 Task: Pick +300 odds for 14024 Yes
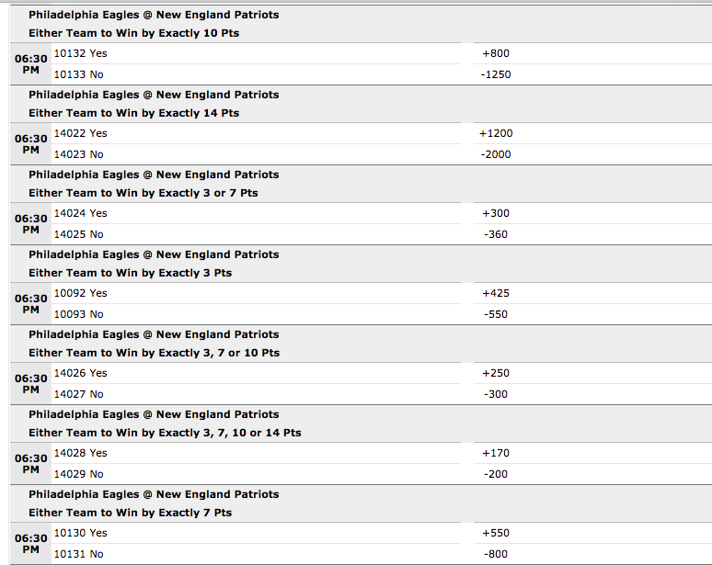tap(496, 213)
